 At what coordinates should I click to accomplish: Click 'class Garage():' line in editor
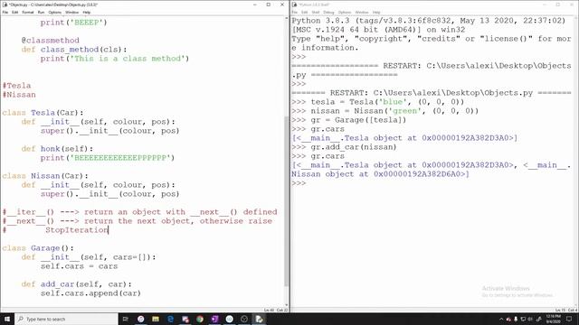point(38,248)
